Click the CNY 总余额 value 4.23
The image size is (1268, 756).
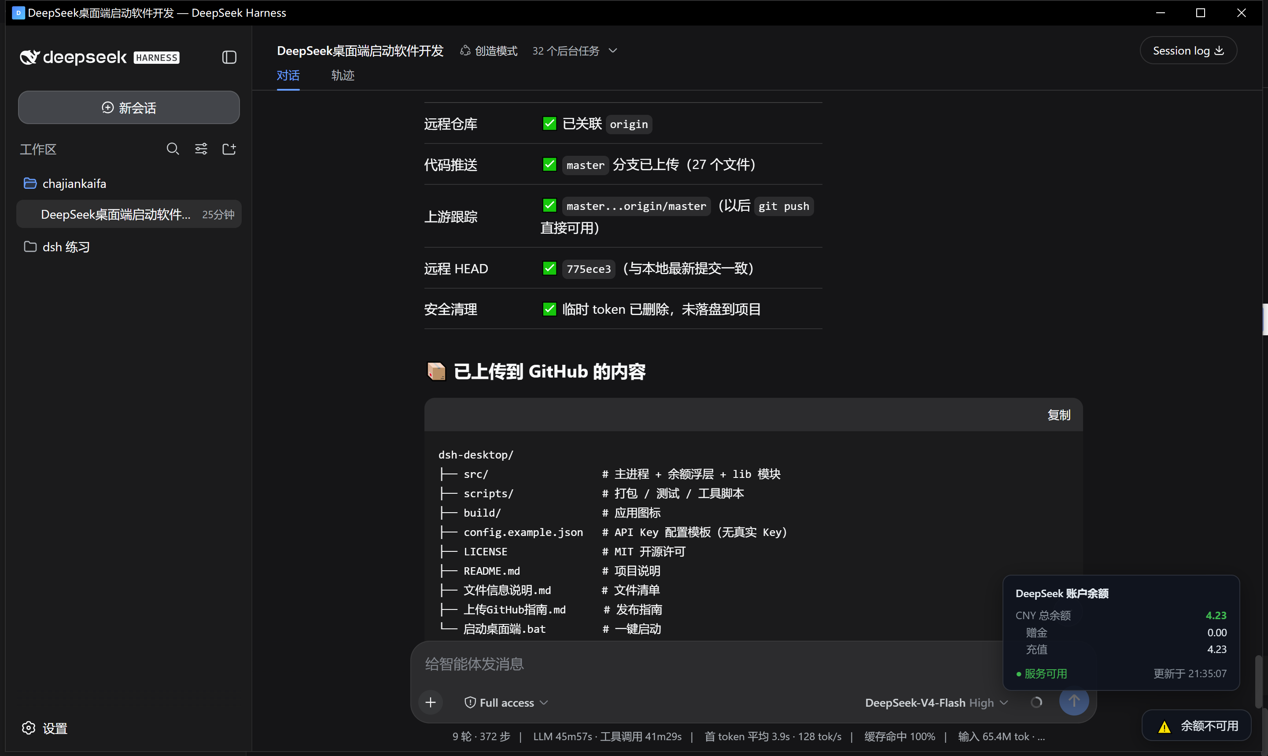1216,615
